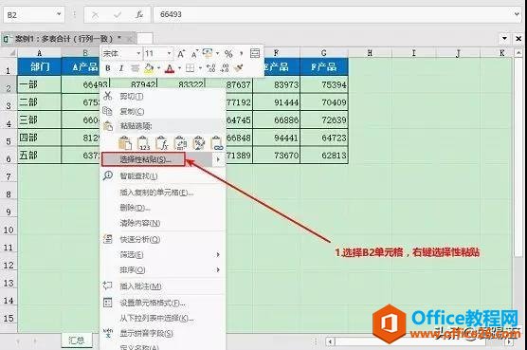Screen dimensions: 527x350
Task: Click the increase font size icon
Action: (181, 54)
